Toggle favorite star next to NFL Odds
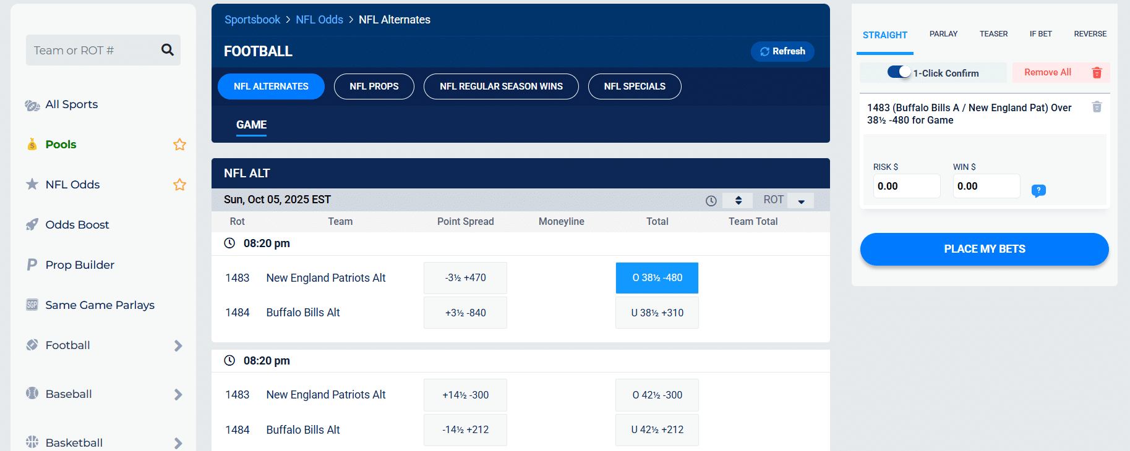This screenshot has height=451, width=1130. [179, 185]
